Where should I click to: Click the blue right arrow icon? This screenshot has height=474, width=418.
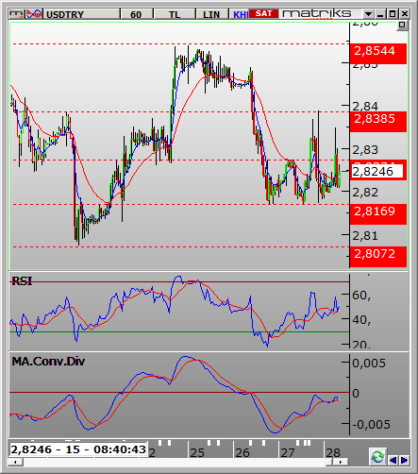tap(405, 460)
